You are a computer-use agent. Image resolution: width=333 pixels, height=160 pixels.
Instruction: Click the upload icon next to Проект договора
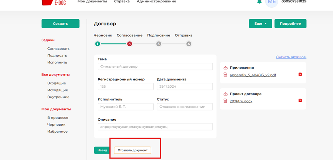[x=226, y=94]
